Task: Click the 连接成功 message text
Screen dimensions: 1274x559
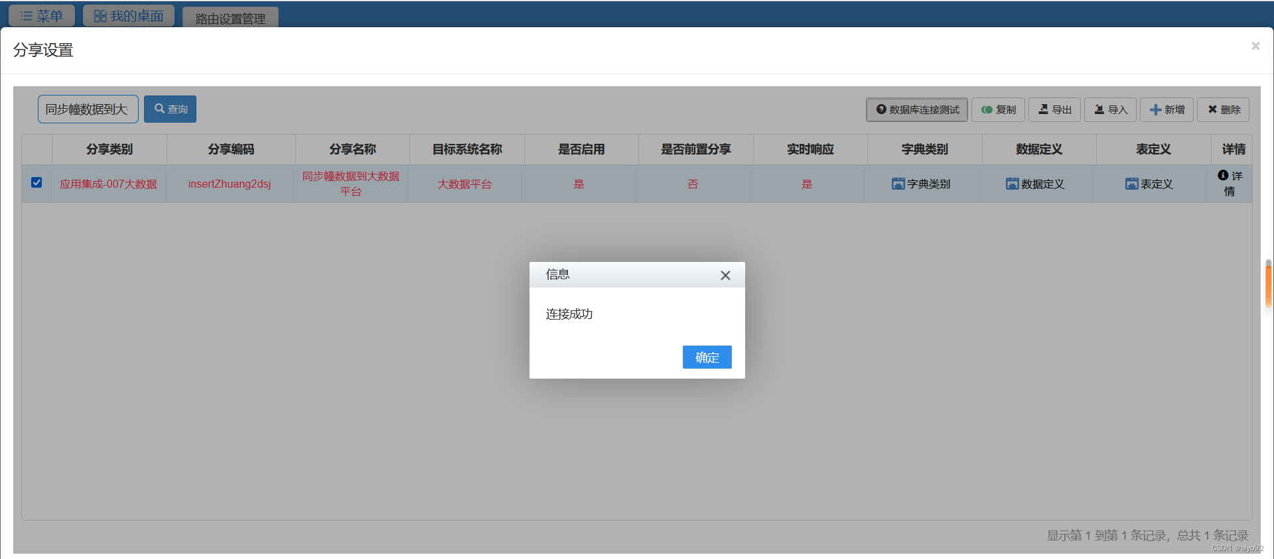Action: pos(569,314)
